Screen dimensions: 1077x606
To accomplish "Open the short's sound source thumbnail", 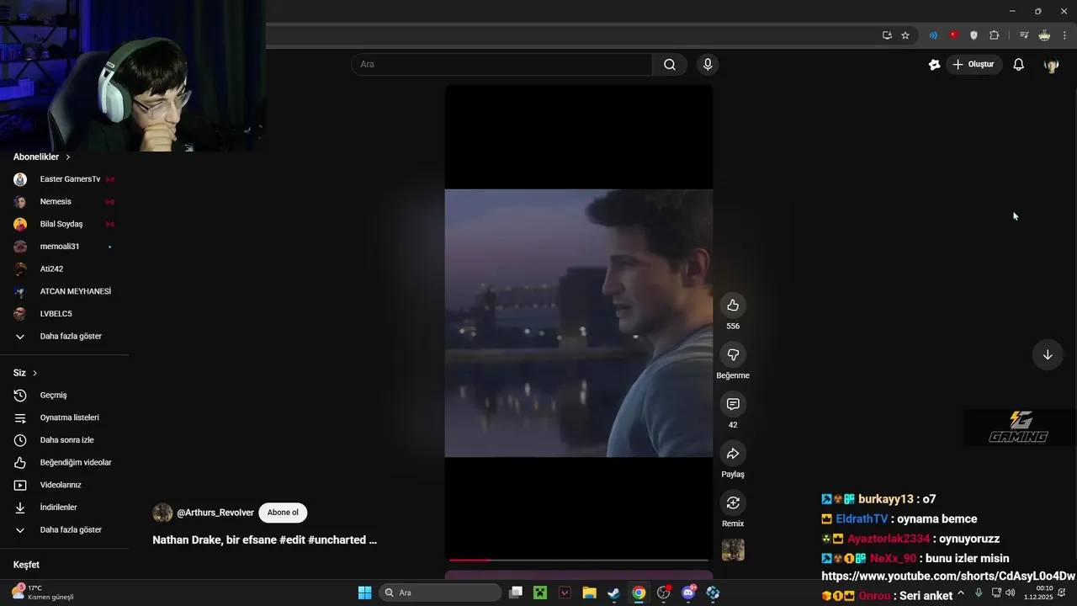I will pos(733,550).
